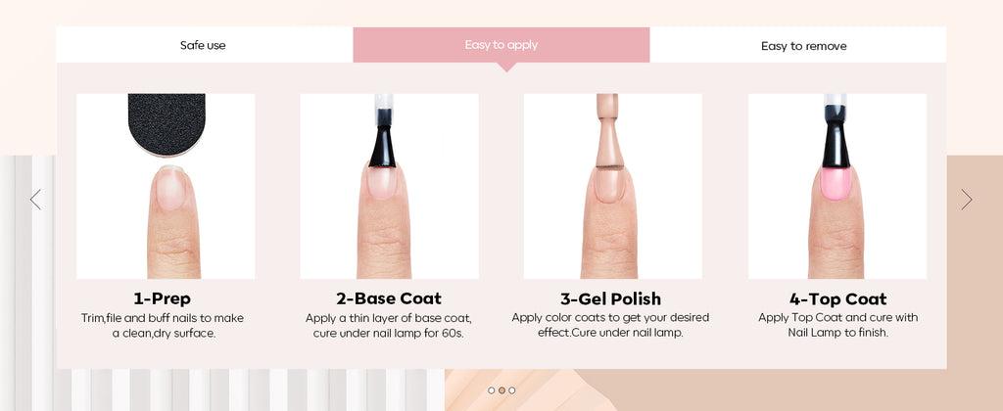Select the middle carousel pagination dot
This screenshot has width=1003, height=411.
501,389
